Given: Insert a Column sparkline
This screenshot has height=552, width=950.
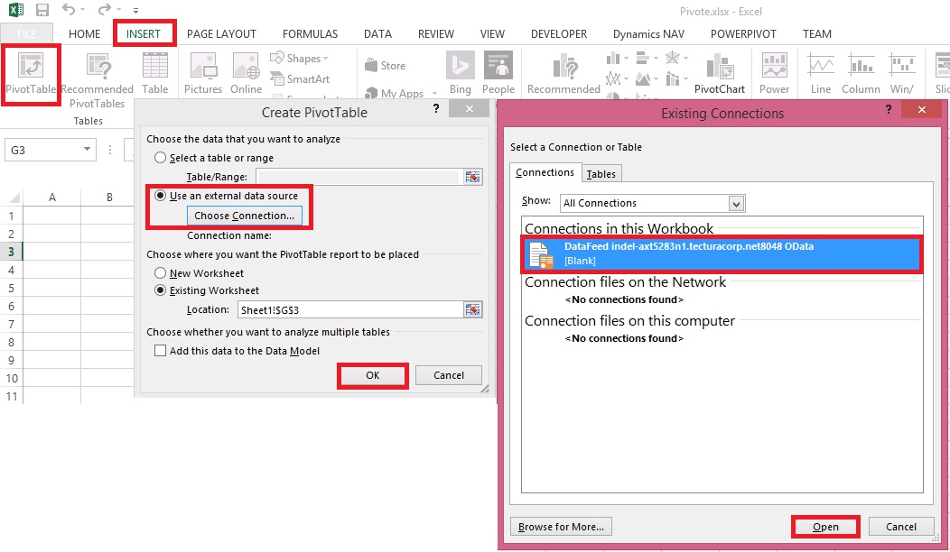Looking at the screenshot, I should [861, 73].
